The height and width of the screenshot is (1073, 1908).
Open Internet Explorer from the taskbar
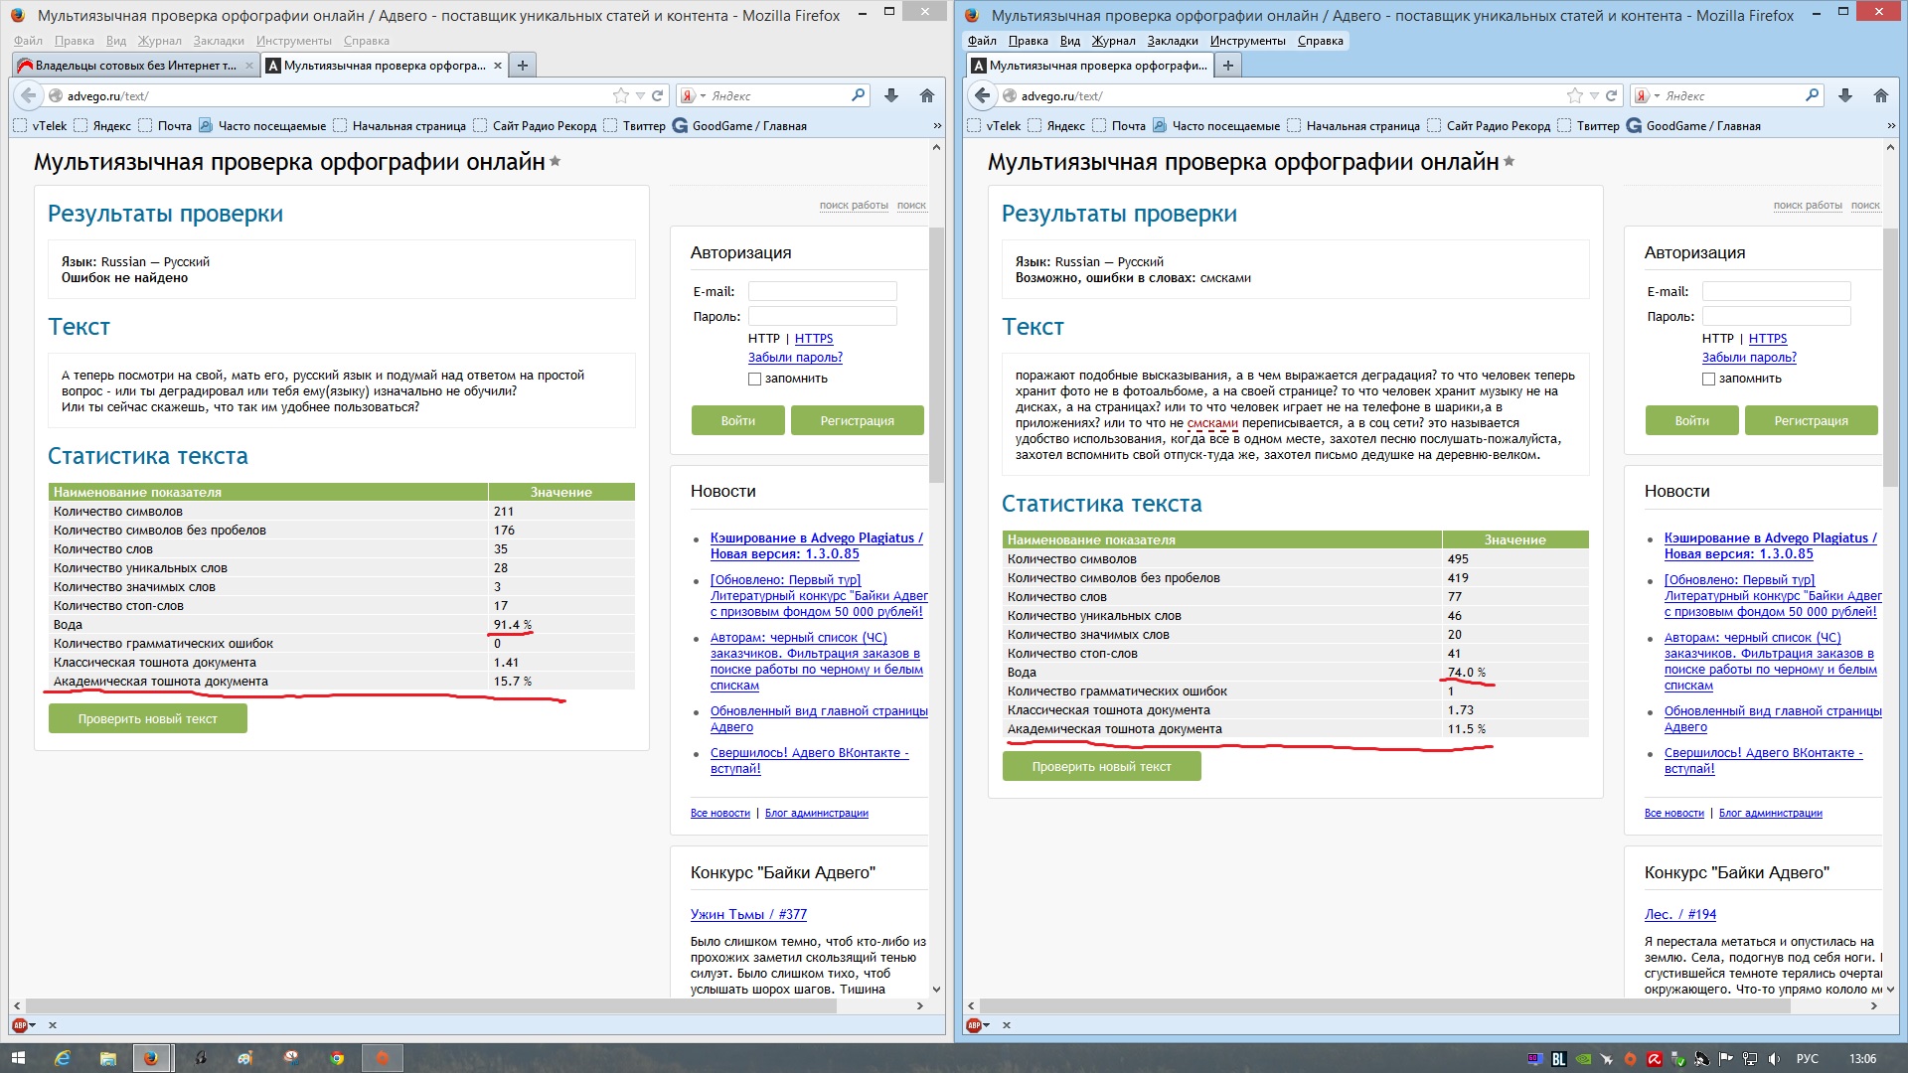(62, 1058)
